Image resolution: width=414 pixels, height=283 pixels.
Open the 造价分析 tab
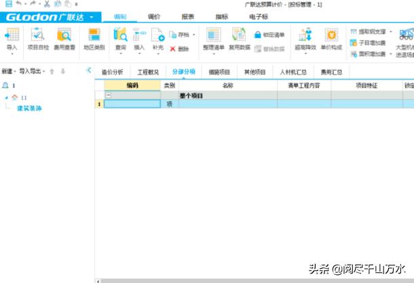click(113, 72)
